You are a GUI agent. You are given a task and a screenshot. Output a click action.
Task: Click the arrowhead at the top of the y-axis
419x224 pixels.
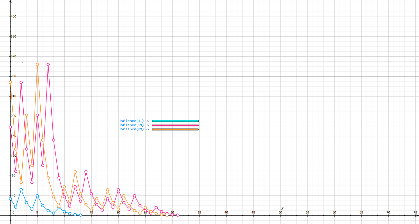pyautogui.click(x=10, y=2)
